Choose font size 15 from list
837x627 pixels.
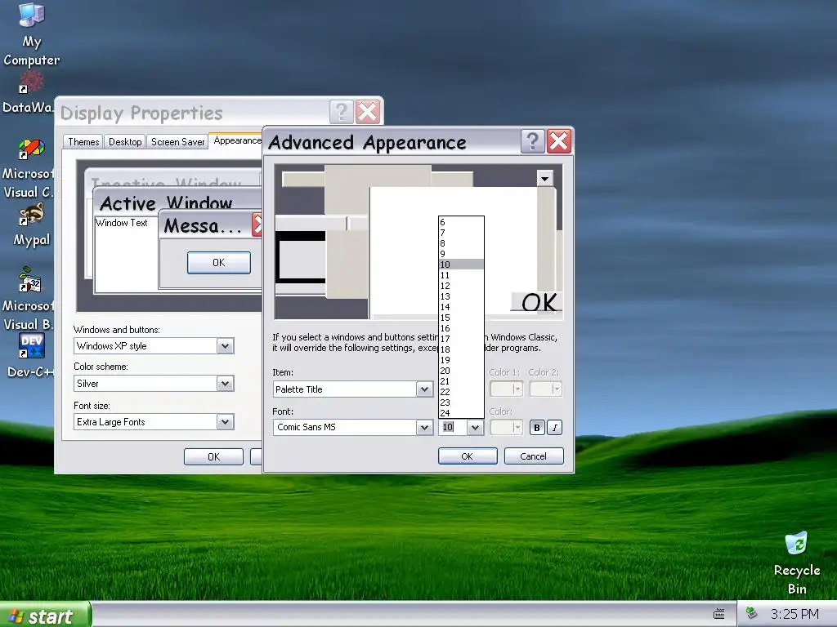pos(461,318)
